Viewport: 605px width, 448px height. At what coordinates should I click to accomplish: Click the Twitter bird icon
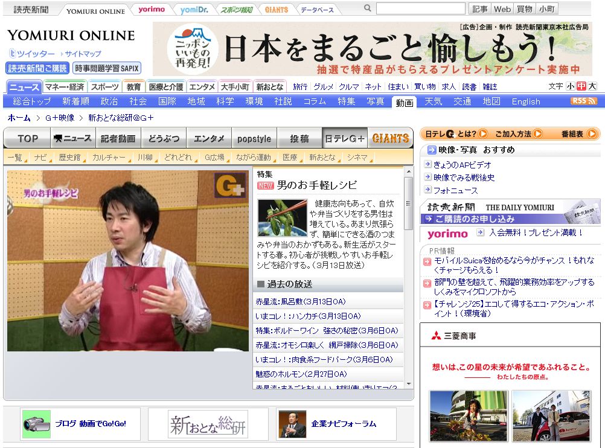pyautogui.click(x=12, y=53)
